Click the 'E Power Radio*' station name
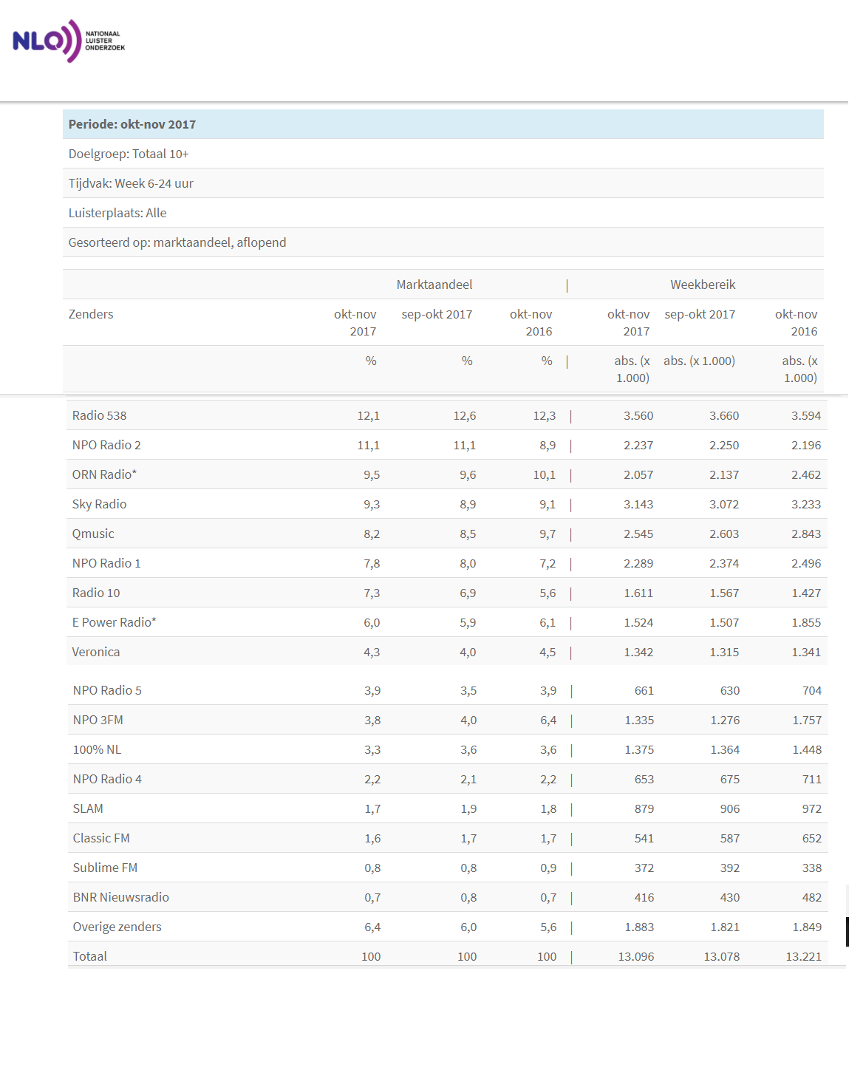 [x=115, y=622]
